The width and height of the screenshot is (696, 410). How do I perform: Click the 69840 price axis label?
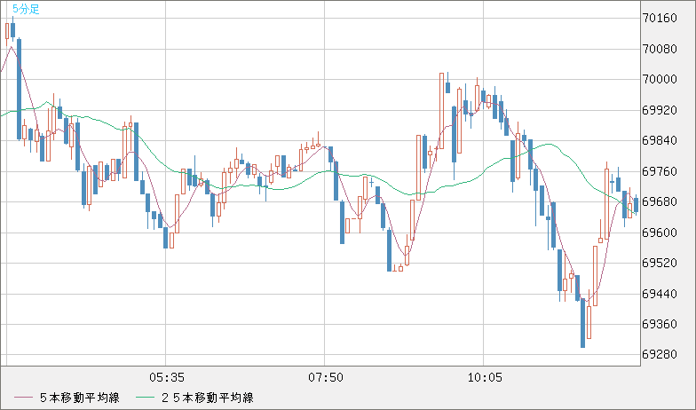pyautogui.click(x=660, y=140)
